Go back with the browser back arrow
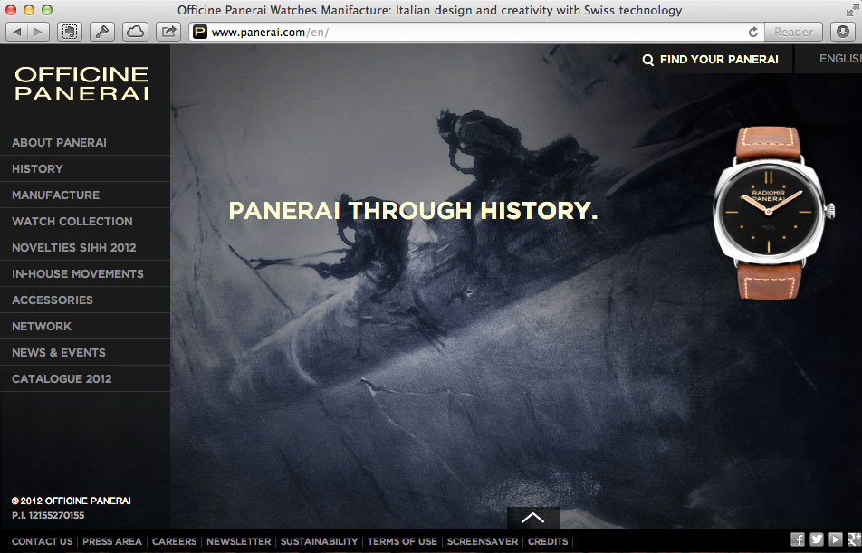 pos(17,32)
